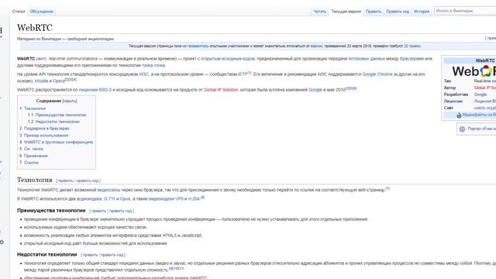The width and height of the screenshot is (496, 279).
Task: Click 'править код' next to Преимущества технологии heading
Action: [x=121, y=211]
